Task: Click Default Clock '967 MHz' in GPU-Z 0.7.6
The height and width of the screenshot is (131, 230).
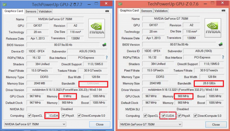Action: tap(151, 103)
